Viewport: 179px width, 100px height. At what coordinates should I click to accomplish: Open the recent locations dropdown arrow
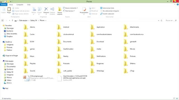pos(9,21)
